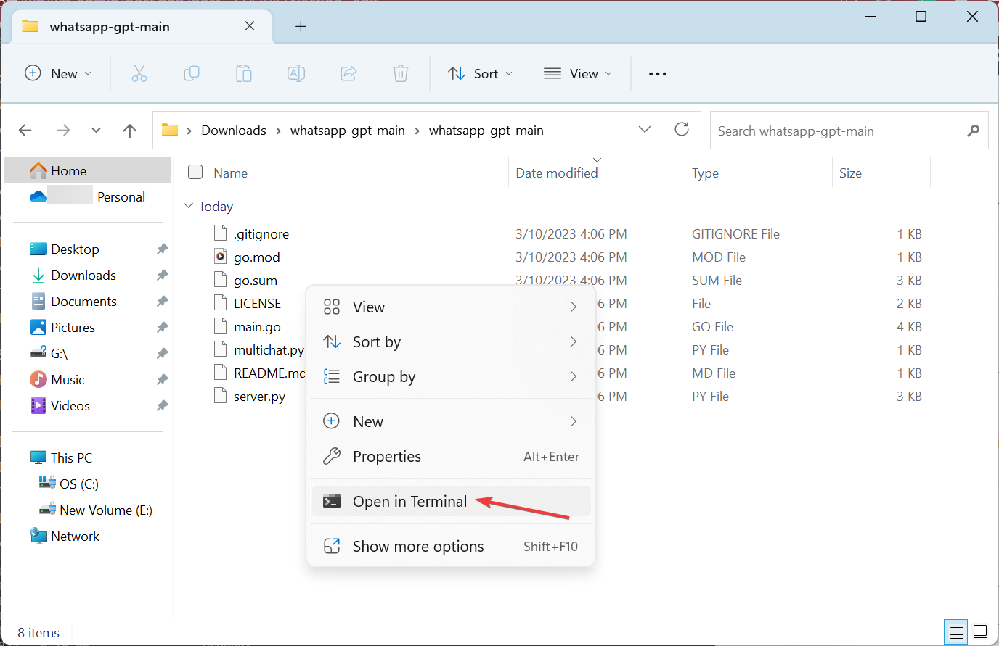Go up one folder level
The height and width of the screenshot is (646, 999).
click(130, 131)
